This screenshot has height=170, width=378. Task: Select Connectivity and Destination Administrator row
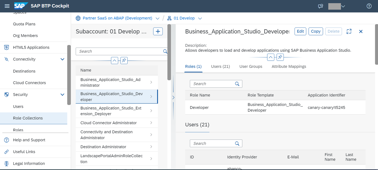coord(117,135)
